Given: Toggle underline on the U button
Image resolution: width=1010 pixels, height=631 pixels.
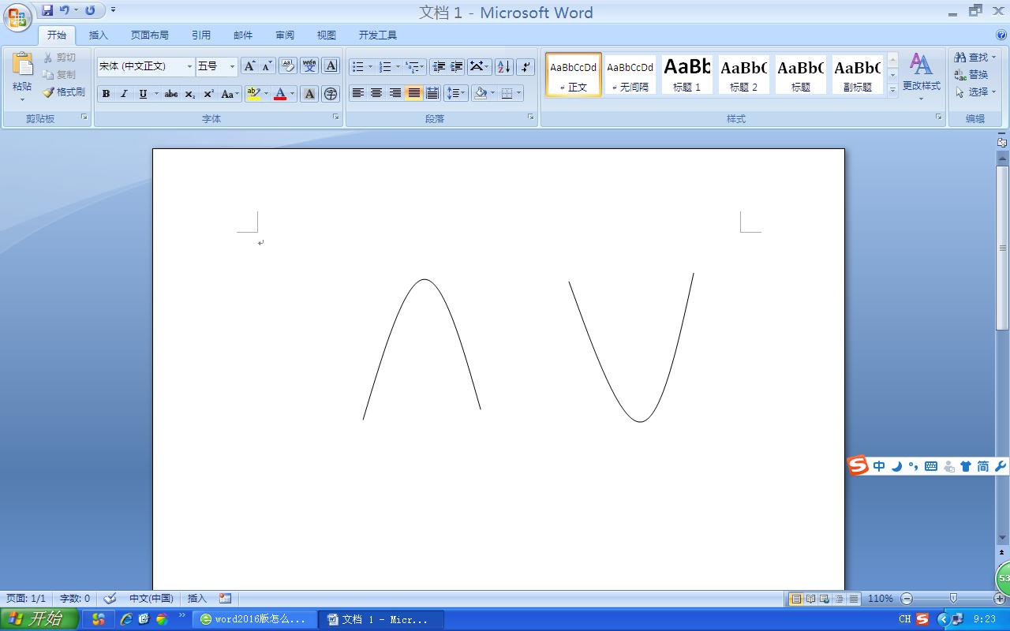Looking at the screenshot, I should click(143, 94).
